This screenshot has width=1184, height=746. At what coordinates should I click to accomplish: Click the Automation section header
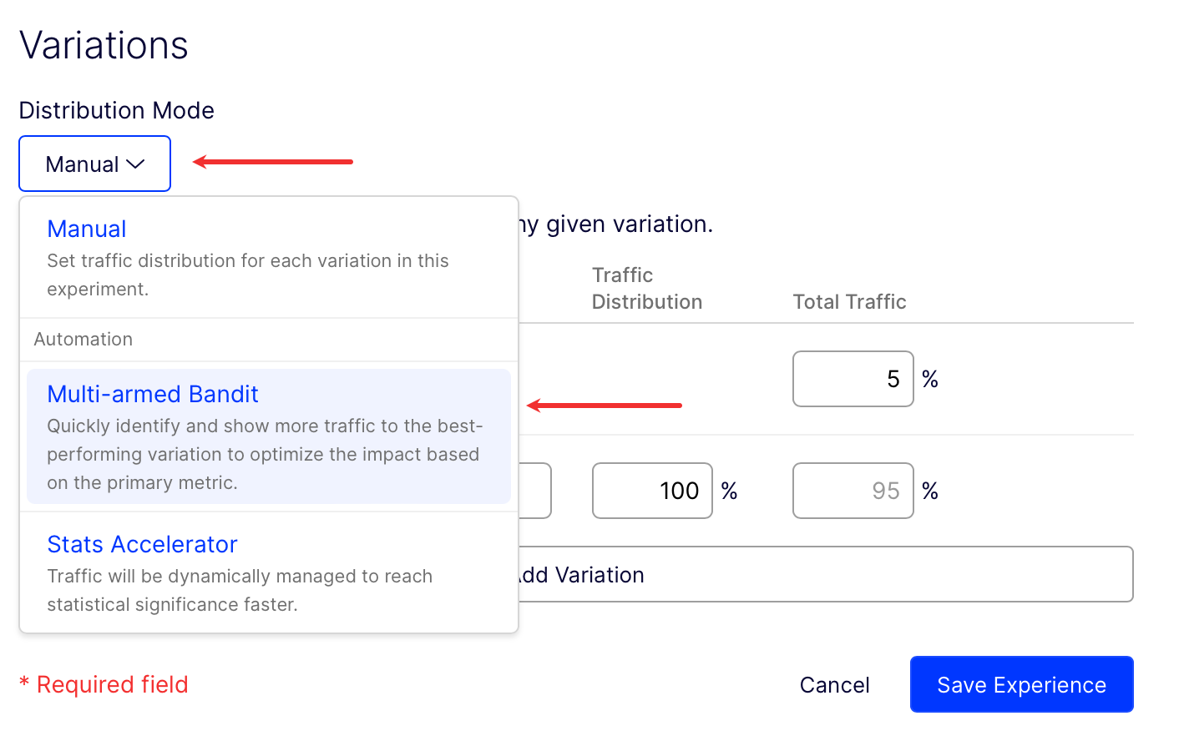[x=83, y=340]
